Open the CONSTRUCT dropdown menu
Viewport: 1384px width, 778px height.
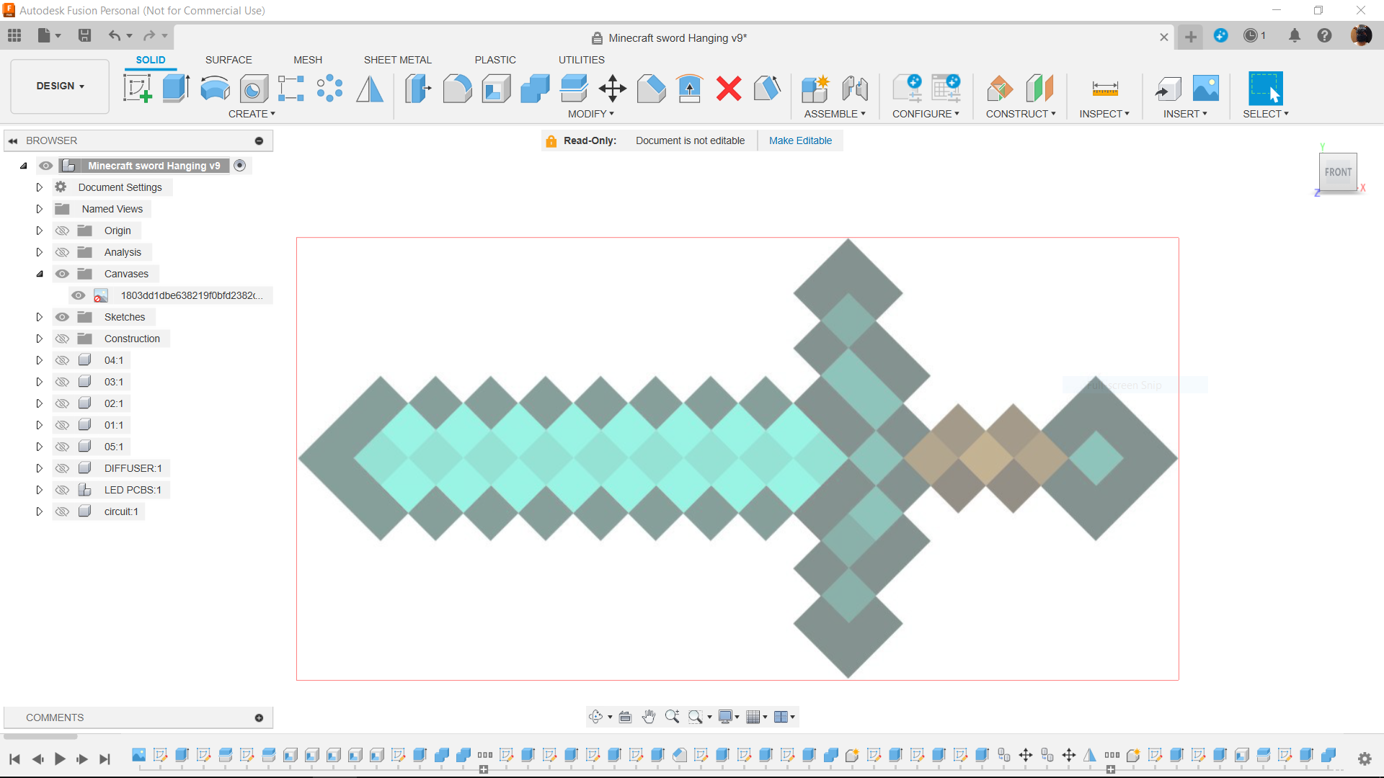click(1021, 114)
